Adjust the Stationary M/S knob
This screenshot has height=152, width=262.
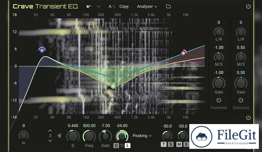[x=241, y=57]
